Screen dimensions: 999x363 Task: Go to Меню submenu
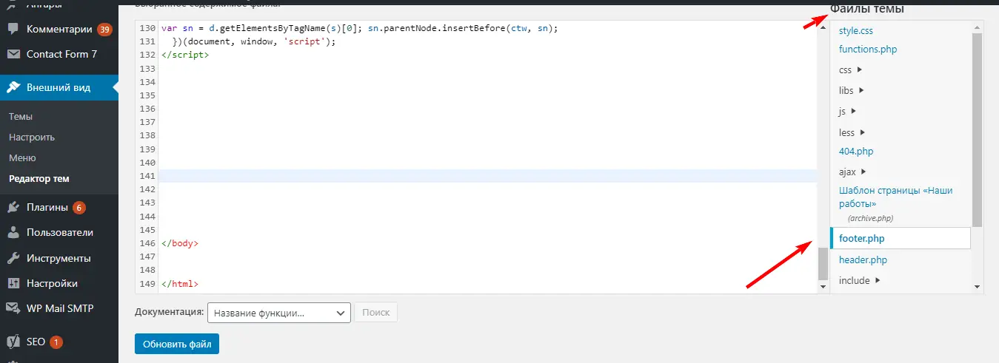22,157
